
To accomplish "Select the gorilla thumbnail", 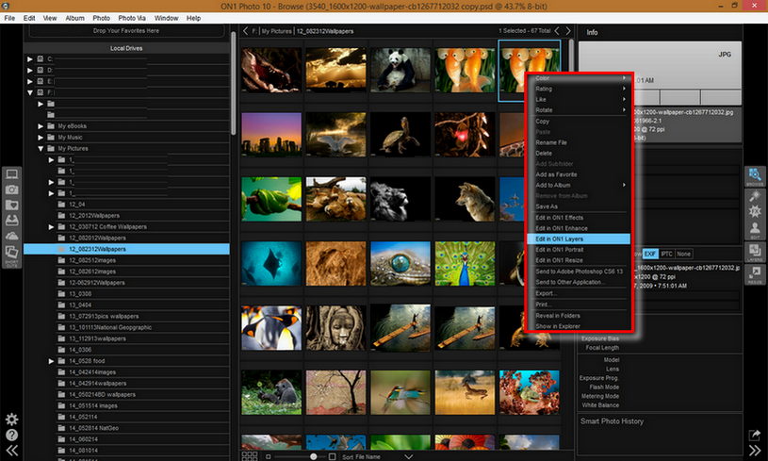I will pyautogui.click(x=271, y=392).
